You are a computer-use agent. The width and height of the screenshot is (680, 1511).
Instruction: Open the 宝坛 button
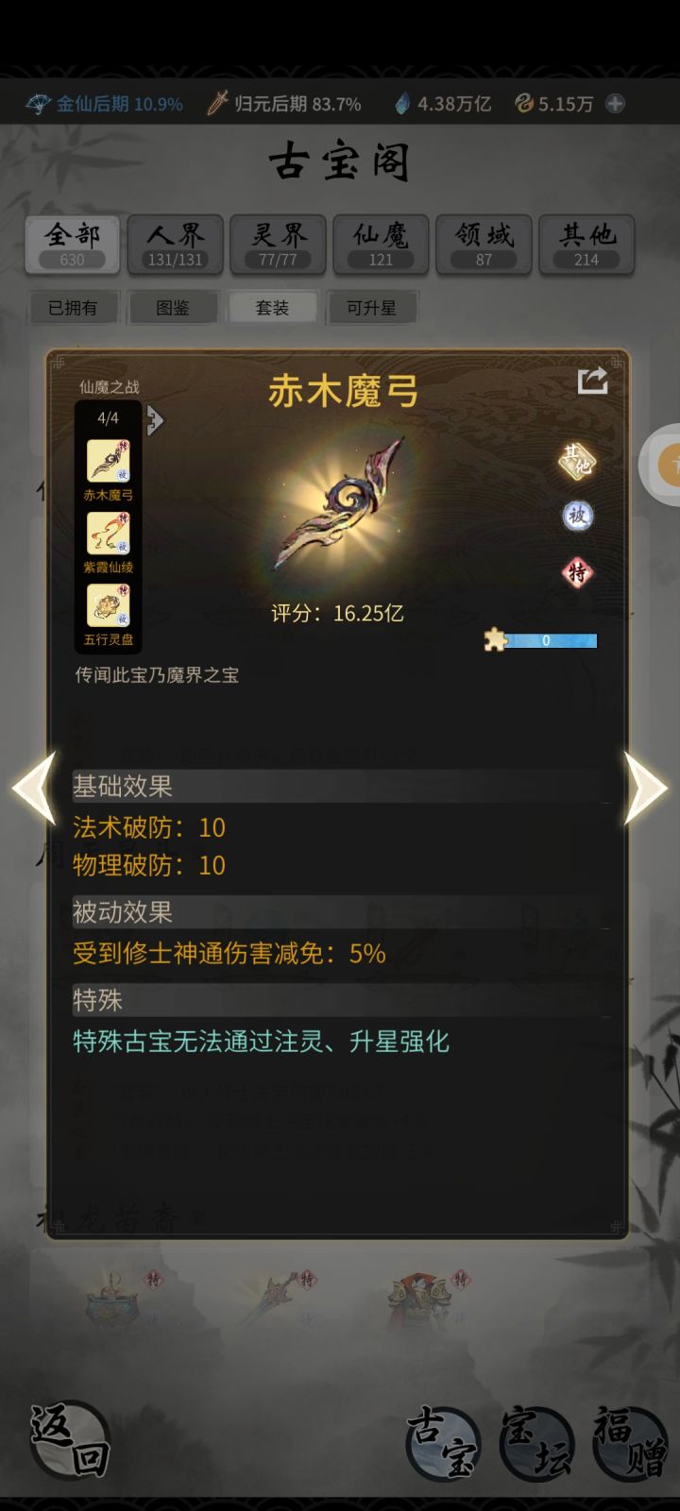tap(536, 1443)
